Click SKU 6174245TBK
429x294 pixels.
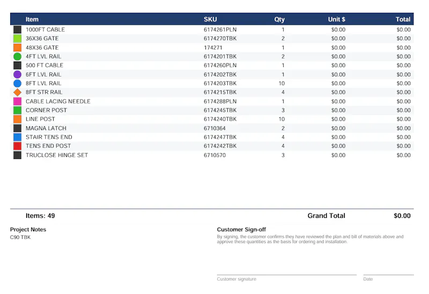[x=220, y=110]
